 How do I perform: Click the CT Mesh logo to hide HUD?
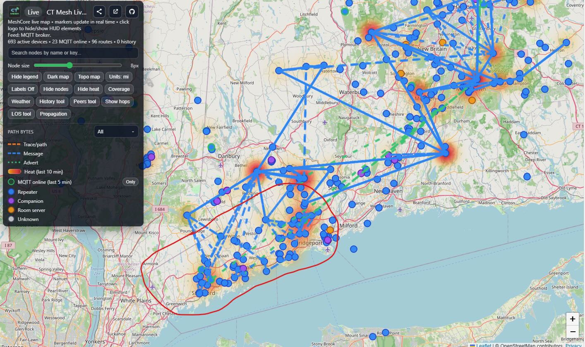[14, 12]
